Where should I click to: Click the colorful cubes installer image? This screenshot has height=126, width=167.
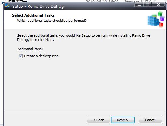click(x=156, y=19)
